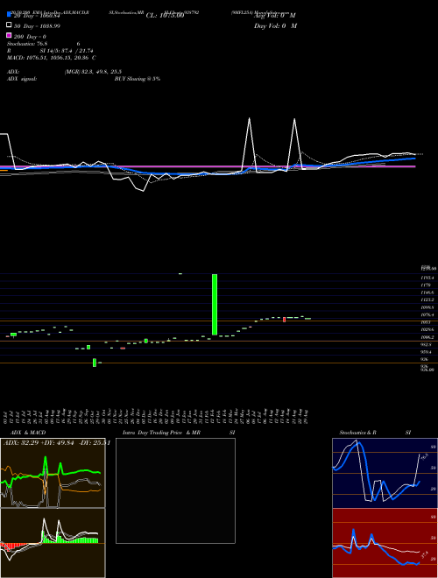Image resolution: width=438 pixels, height=578 pixels.
Task: Click the MACD histogram panel
Action: pyautogui.click(x=53, y=543)
